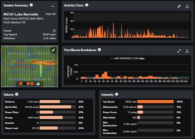Click the Energy value 448.5 kcal
195x139 pixels.
(x=33, y=117)
